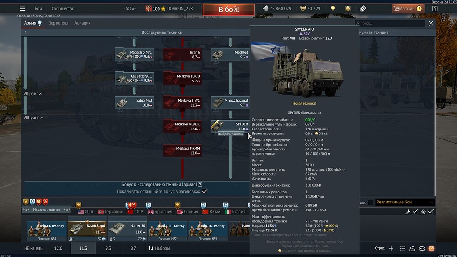Click the plus icon next to Отряд

(x=391, y=249)
